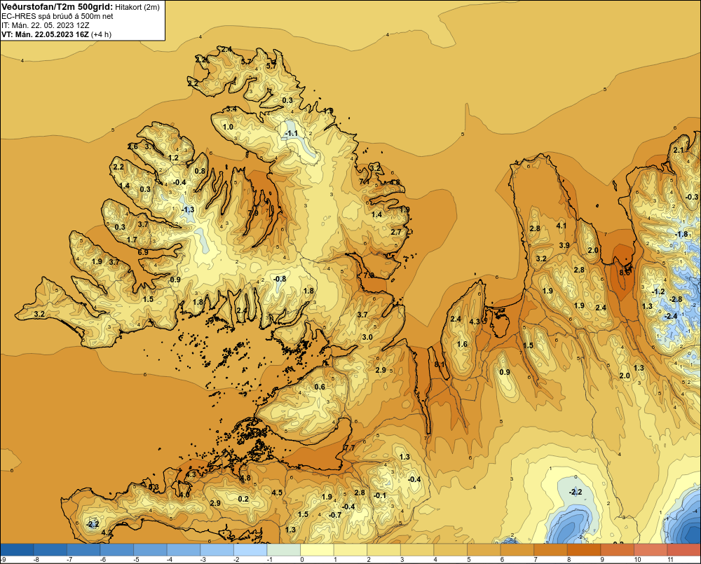Click the 4.2 temperature label
701x564 pixels.
(107, 532)
